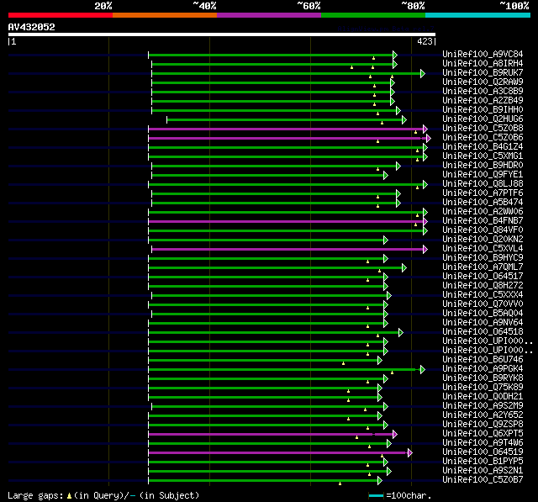Click the yellow gap-in-query legend symbol

pyautogui.click(x=69, y=496)
